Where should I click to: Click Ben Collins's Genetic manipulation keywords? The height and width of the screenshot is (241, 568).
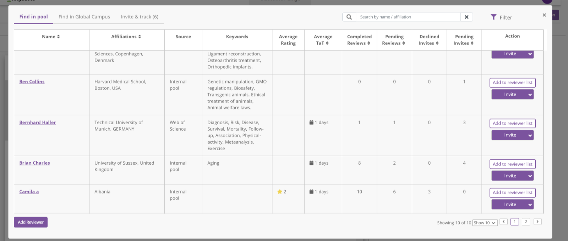tap(237, 94)
